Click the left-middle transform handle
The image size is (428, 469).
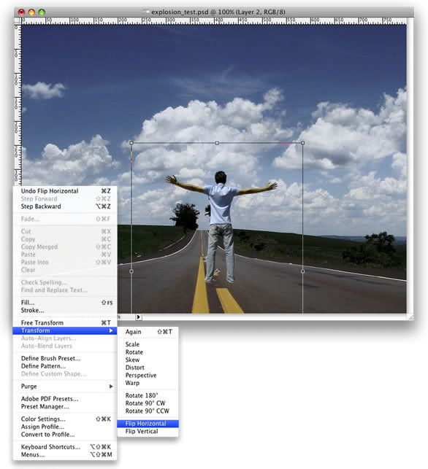point(131,271)
